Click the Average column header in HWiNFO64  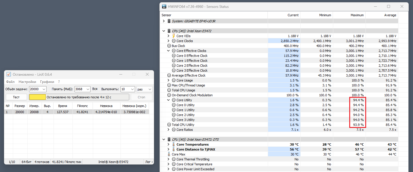(x=382, y=15)
